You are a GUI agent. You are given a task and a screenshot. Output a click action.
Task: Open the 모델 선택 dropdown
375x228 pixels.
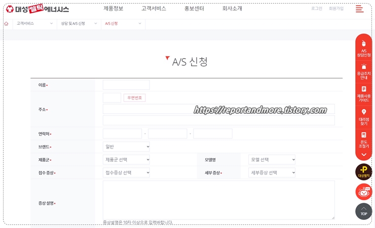tap(272, 160)
